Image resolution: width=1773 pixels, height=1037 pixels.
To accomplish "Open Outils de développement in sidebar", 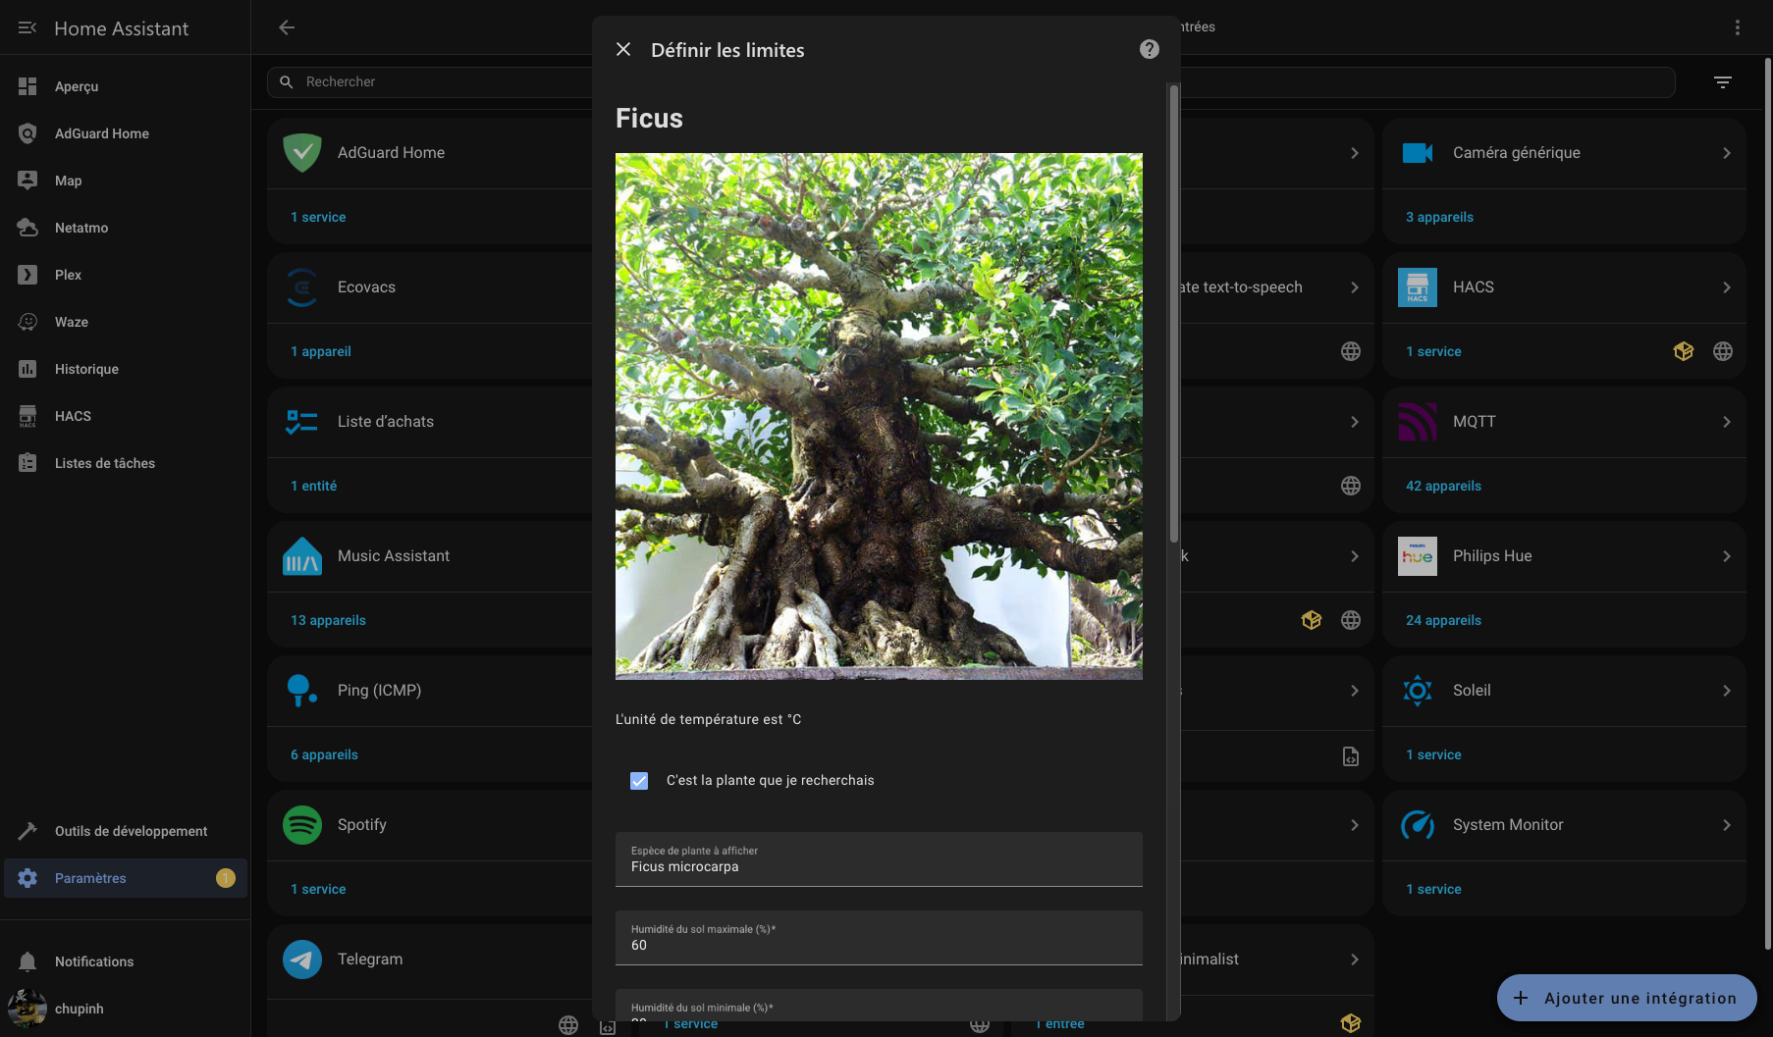I will click(x=131, y=831).
